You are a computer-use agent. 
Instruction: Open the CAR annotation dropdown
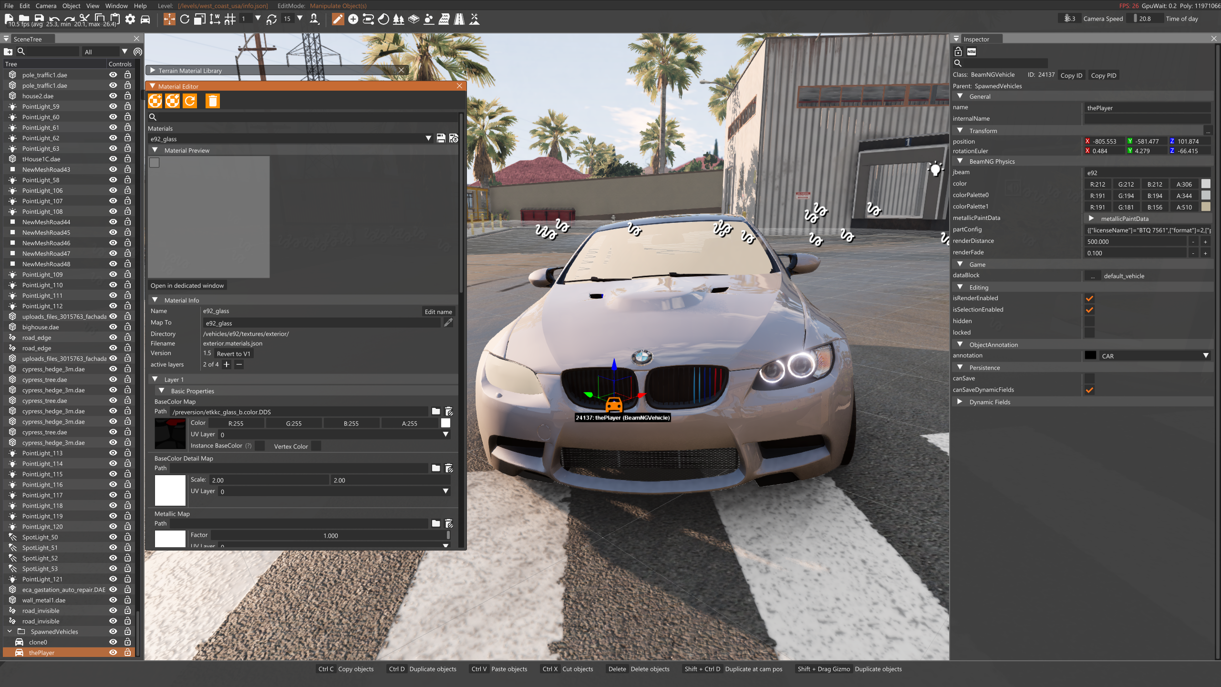[1155, 355]
